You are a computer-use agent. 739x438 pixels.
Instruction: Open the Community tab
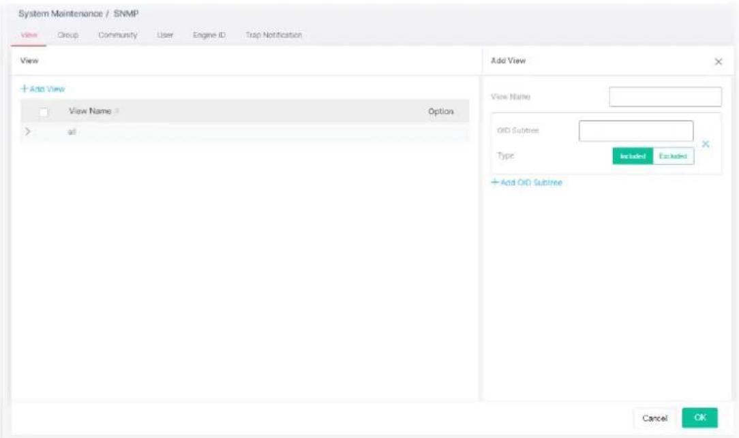118,35
